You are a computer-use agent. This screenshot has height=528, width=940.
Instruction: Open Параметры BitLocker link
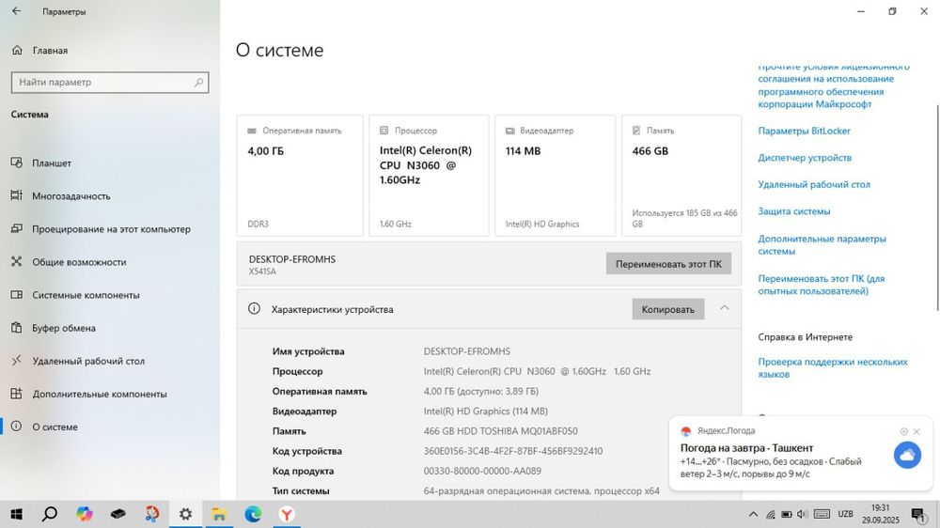pyautogui.click(x=804, y=131)
